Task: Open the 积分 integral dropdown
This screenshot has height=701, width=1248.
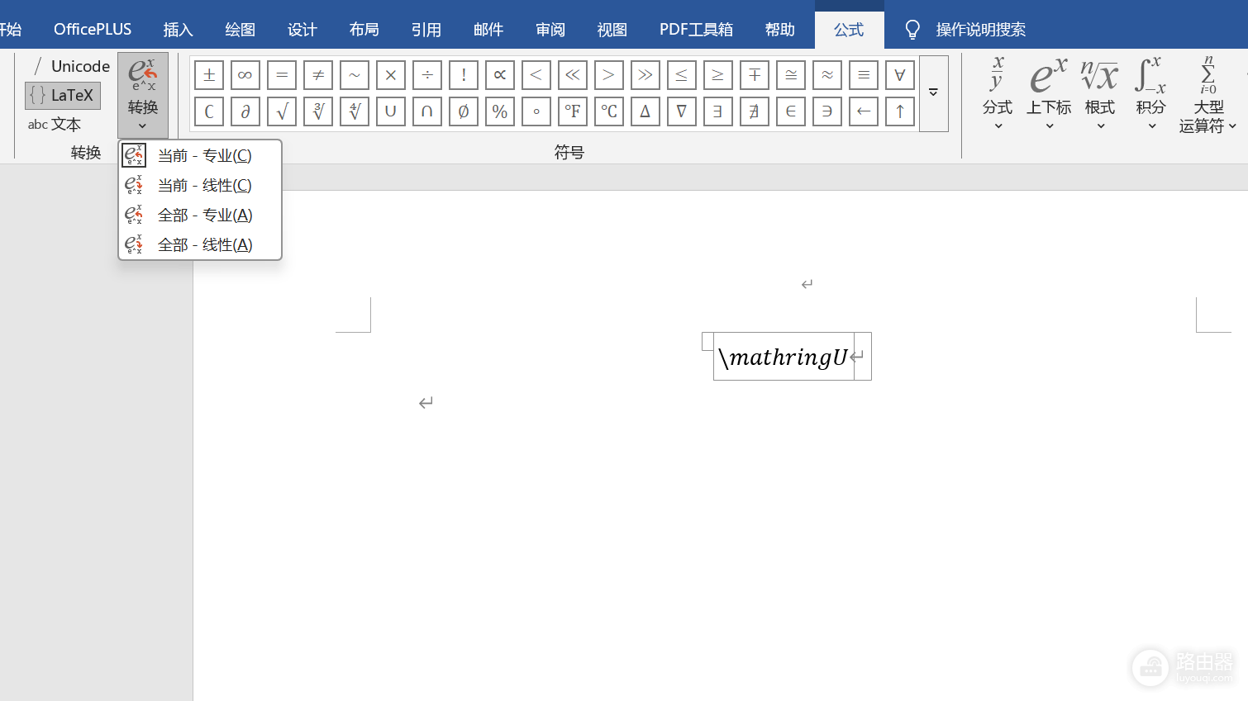Action: coord(1150,93)
